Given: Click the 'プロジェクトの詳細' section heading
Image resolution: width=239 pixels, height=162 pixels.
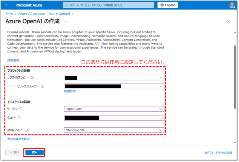Looking at the screenshot, I should (x=19, y=71).
